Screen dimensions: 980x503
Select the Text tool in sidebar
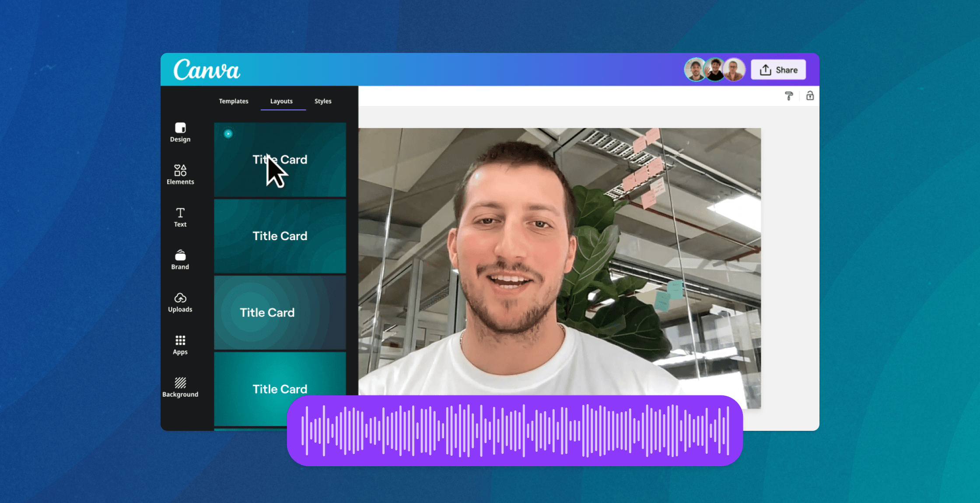pyautogui.click(x=180, y=217)
